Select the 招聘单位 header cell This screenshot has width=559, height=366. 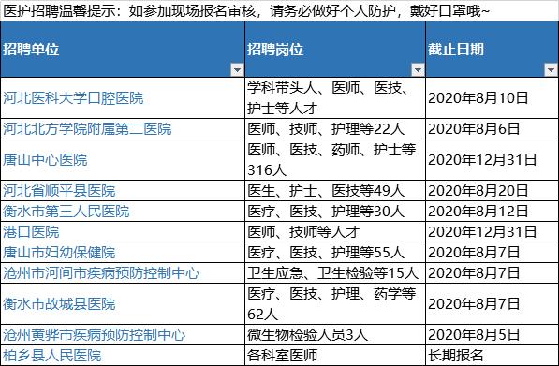tap(123, 50)
